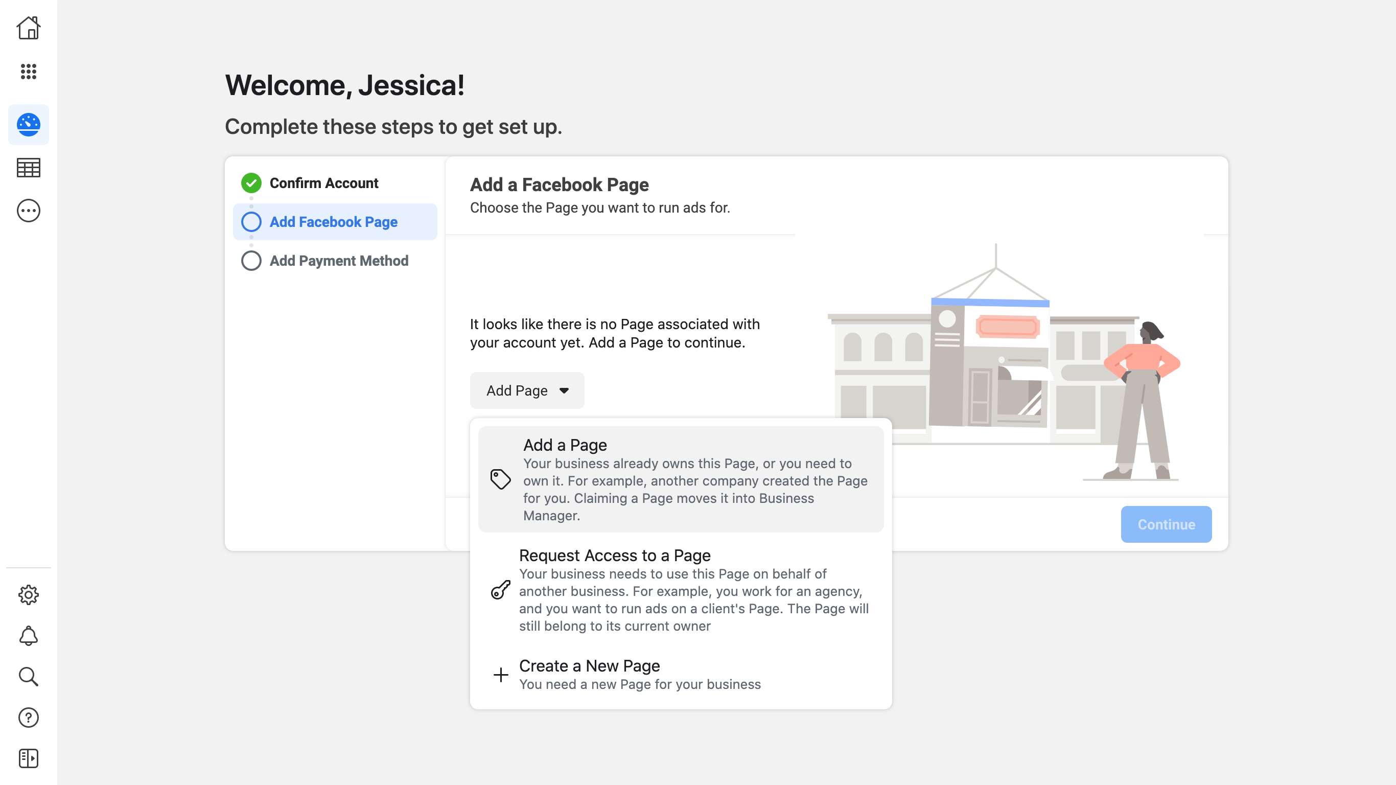
Task: Click the Add Page dropdown caret arrow
Action: pyautogui.click(x=564, y=390)
